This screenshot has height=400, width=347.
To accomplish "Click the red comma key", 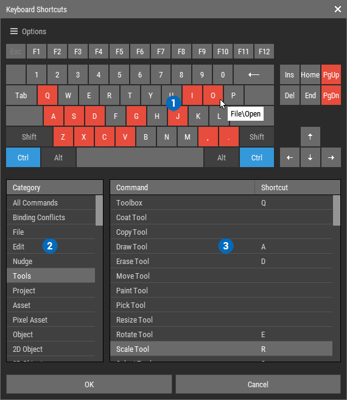I will tap(208, 137).
